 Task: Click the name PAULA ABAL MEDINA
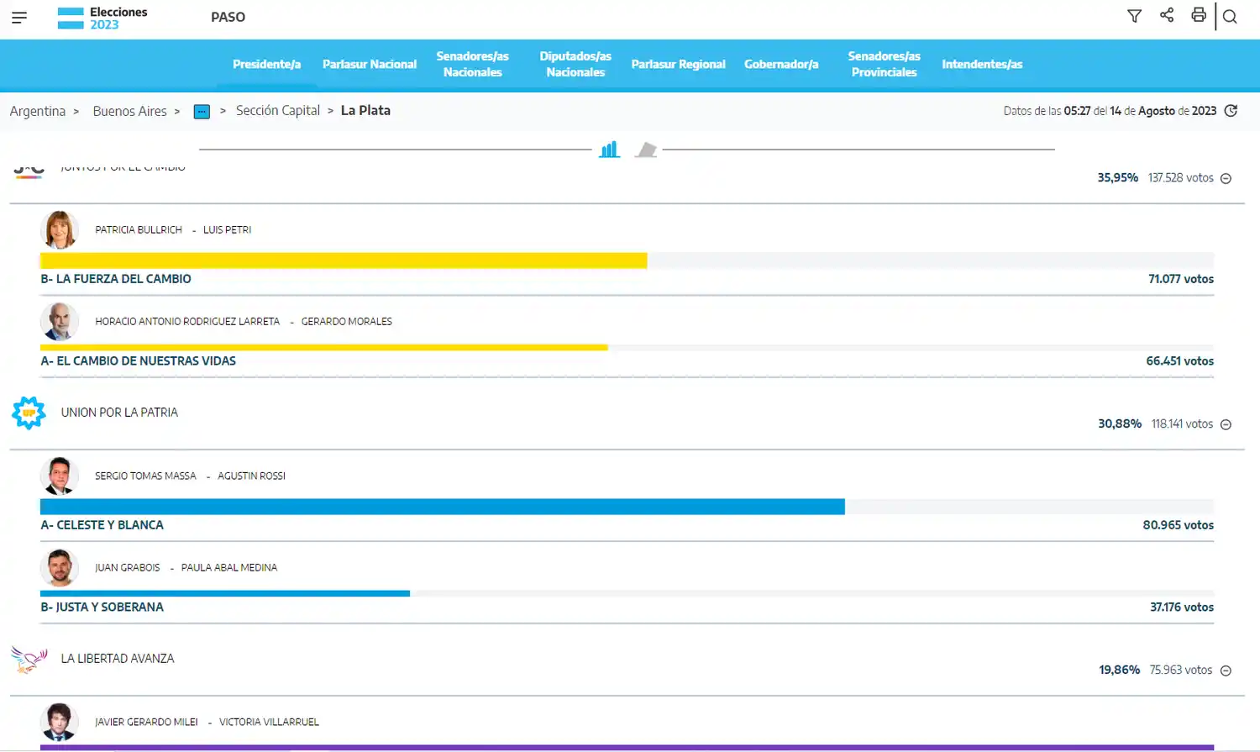point(229,568)
